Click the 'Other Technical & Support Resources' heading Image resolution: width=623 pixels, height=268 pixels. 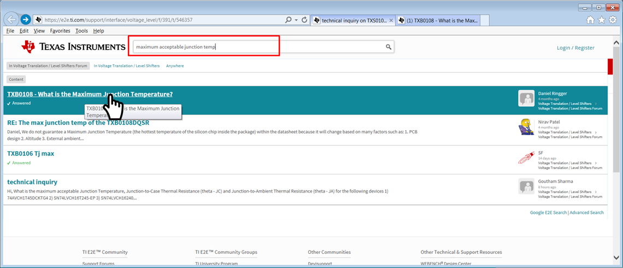(x=461, y=252)
